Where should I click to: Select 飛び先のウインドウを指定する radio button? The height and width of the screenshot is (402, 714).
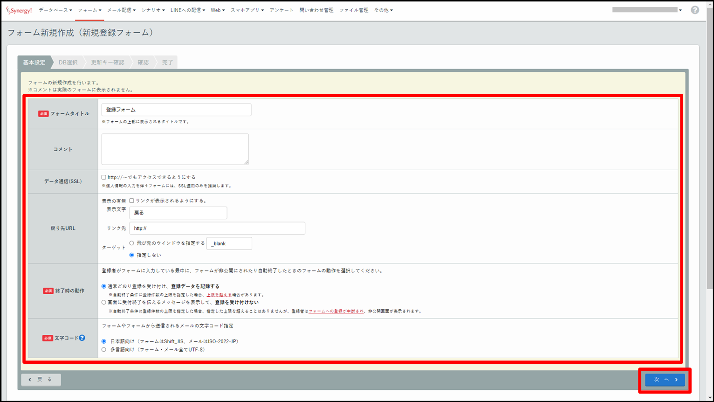coord(132,243)
